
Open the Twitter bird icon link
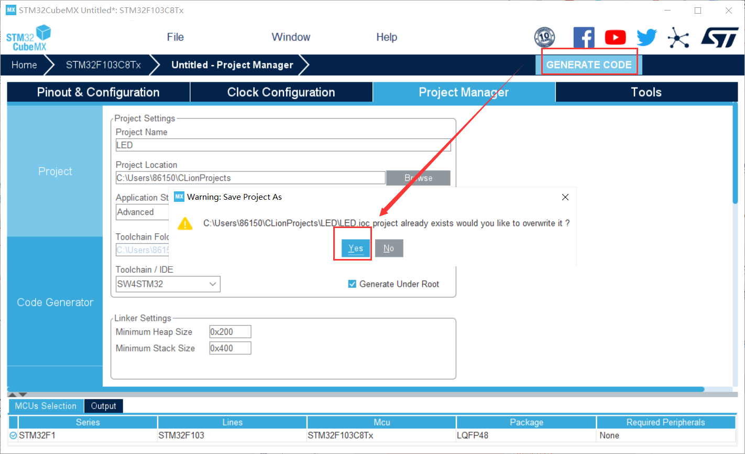pyautogui.click(x=647, y=37)
